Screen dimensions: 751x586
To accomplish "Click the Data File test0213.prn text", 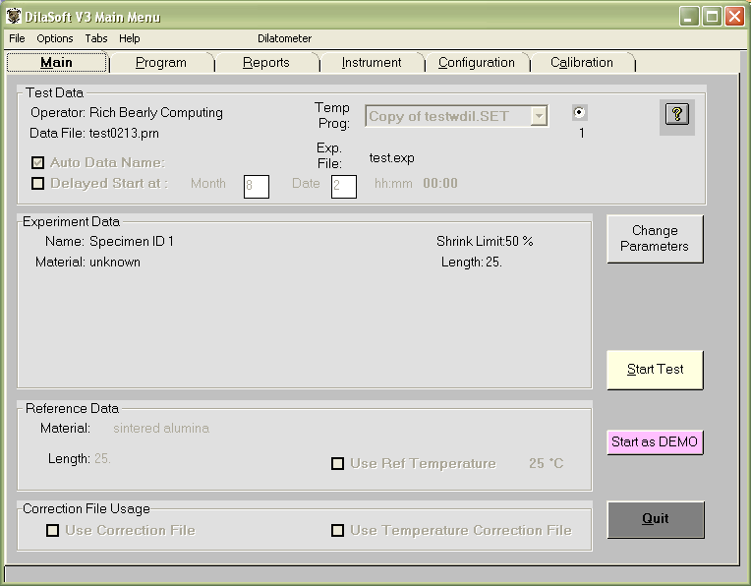I will click(94, 133).
